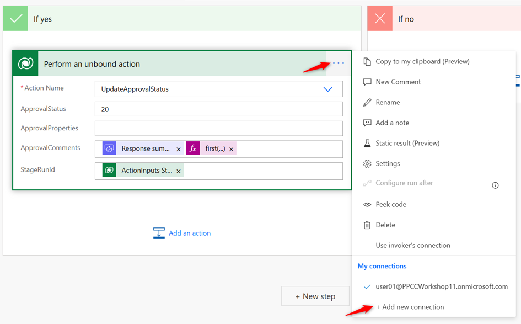Remove the first(...) expression token
521x324 pixels.
coord(232,149)
